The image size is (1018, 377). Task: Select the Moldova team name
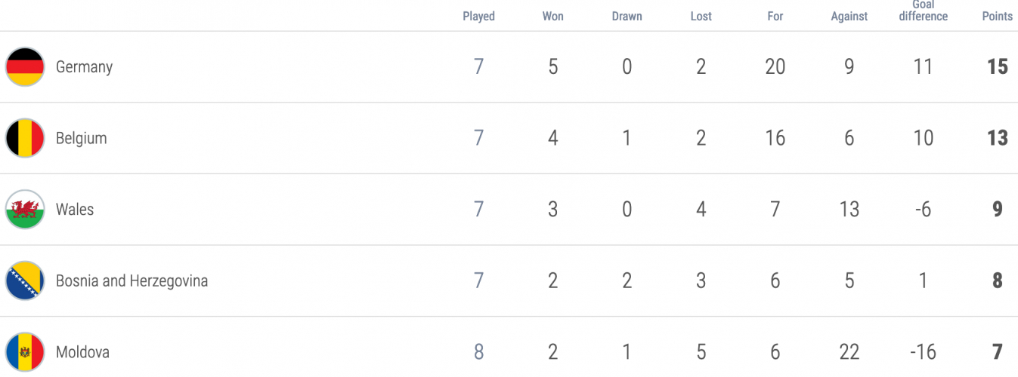click(82, 352)
